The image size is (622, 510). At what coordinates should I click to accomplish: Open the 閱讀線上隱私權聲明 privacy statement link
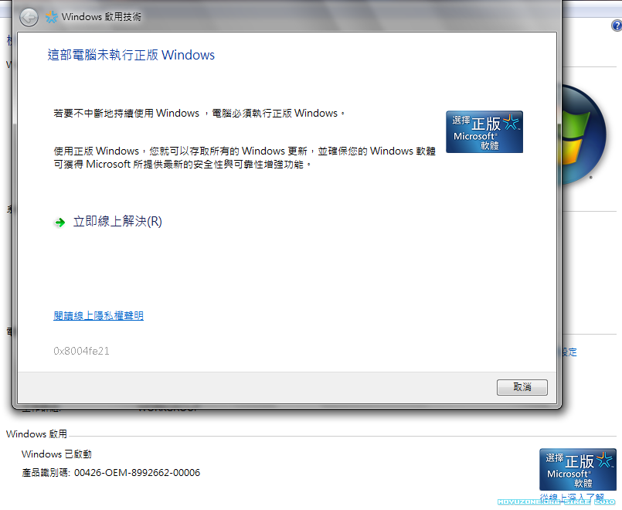[x=98, y=316]
